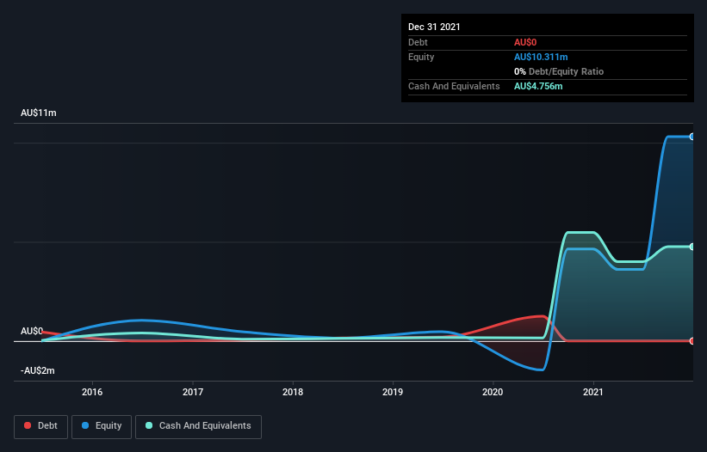
Task: Click the AU$0 y-axis label
Action: [32, 331]
